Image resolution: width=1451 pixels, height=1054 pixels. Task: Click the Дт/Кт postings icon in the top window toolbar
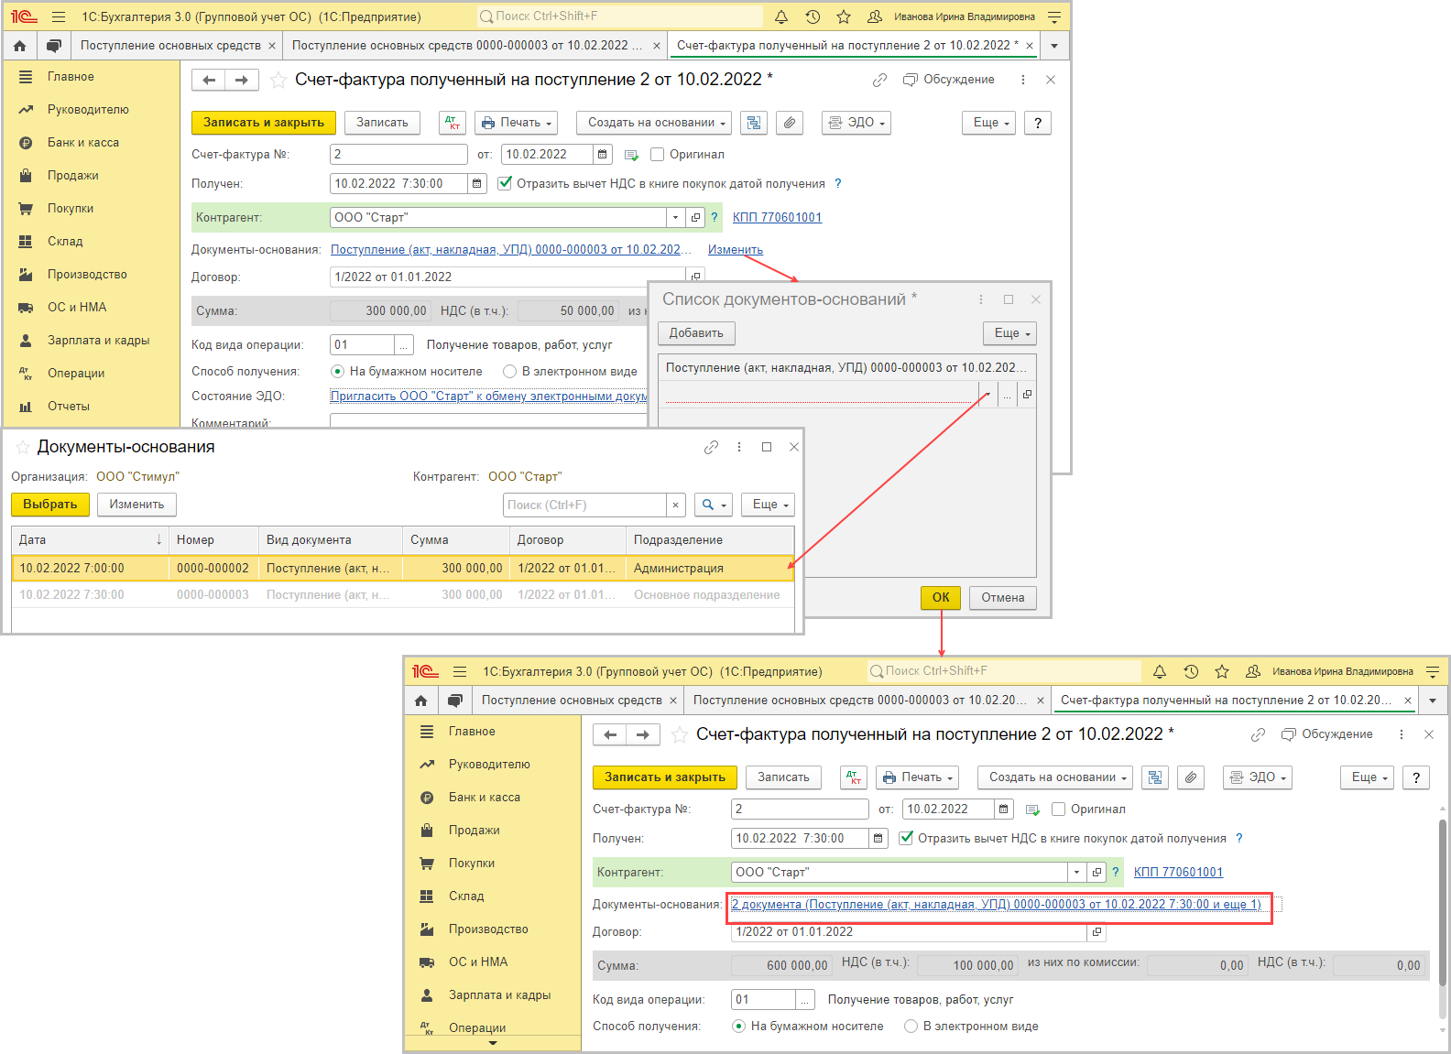453,123
